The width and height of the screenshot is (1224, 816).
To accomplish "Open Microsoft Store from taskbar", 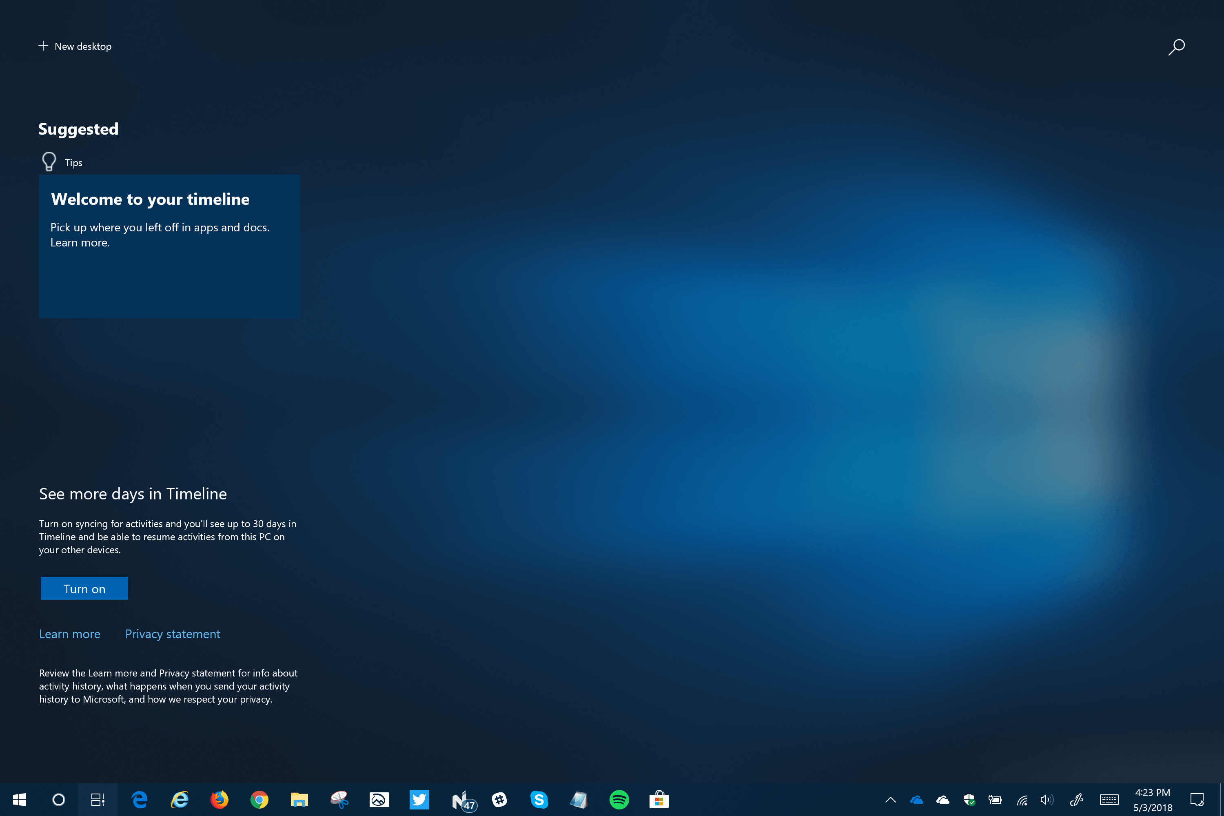I will coord(659,799).
